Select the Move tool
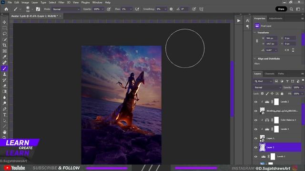This screenshot has height=171, width=305. pos(4,22)
